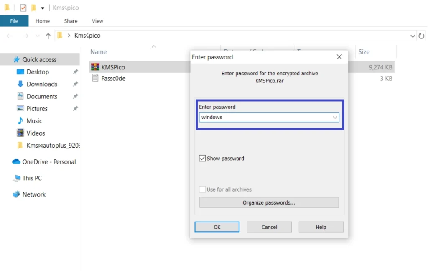428x271 pixels.
Task: Expand the customize Quick Access Toolbar menu
Action: click(43, 7)
